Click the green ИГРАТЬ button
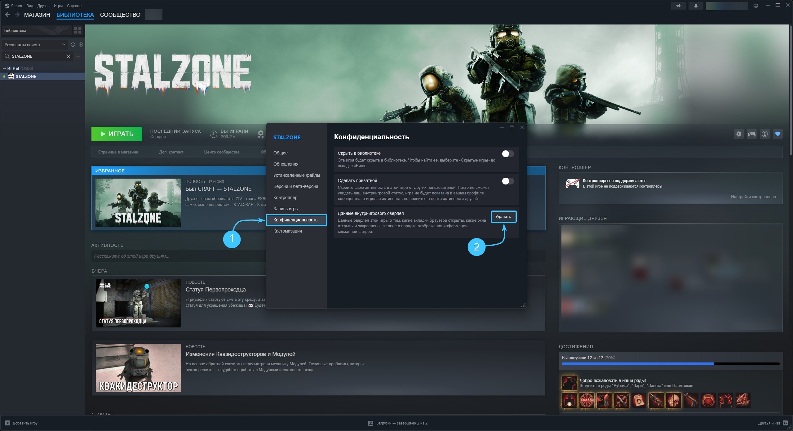The width and height of the screenshot is (793, 431). click(x=117, y=134)
